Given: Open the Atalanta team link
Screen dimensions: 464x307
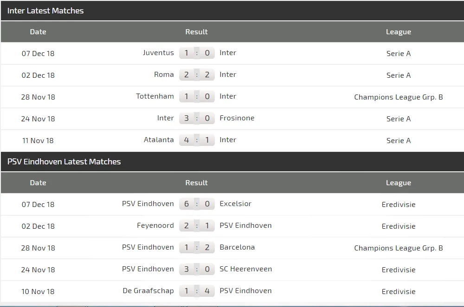Looking at the screenshot, I should coord(159,140).
